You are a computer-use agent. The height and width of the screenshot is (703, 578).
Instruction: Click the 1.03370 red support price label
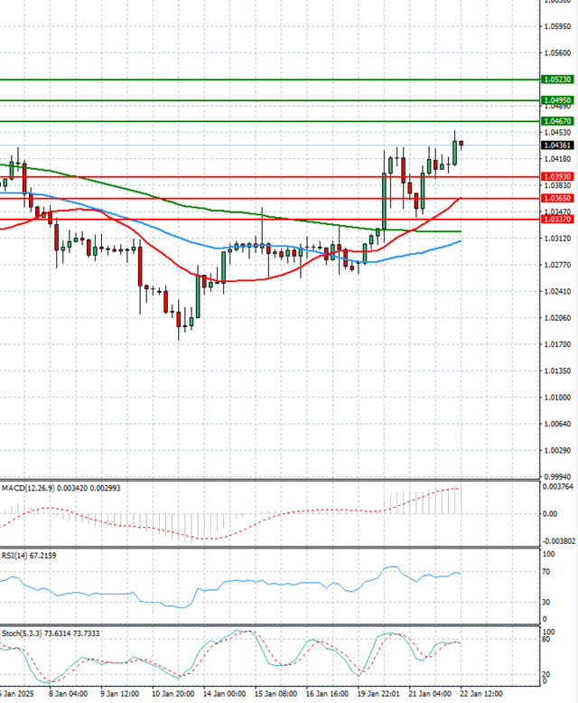pyautogui.click(x=557, y=219)
